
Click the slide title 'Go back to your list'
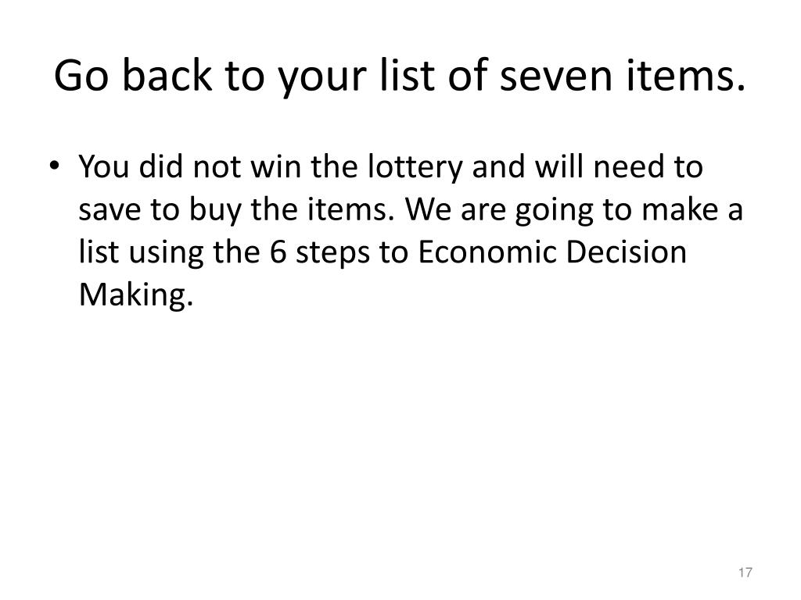400,76
